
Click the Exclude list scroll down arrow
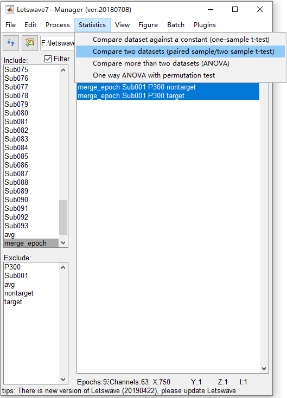pos(63,380)
